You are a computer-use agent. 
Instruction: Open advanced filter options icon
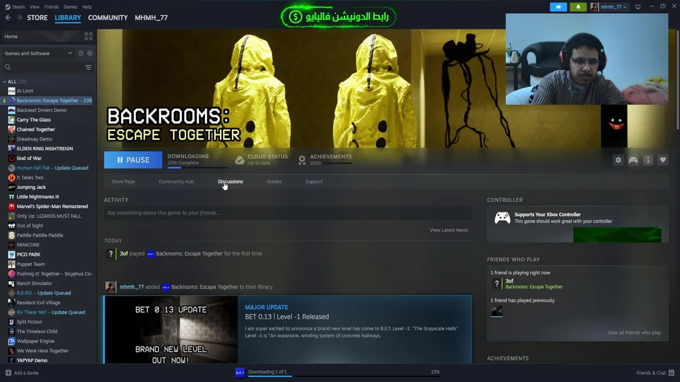(x=88, y=67)
